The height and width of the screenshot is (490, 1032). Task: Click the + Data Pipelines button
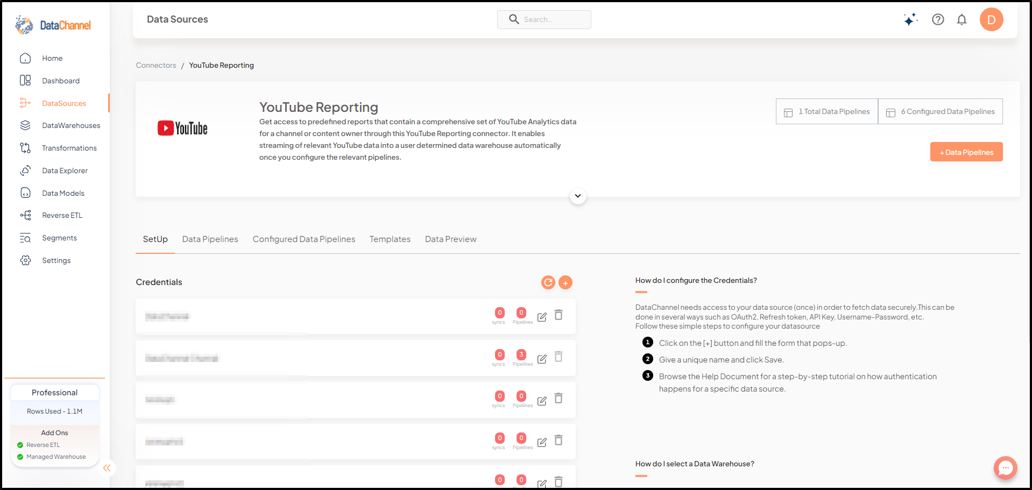966,152
